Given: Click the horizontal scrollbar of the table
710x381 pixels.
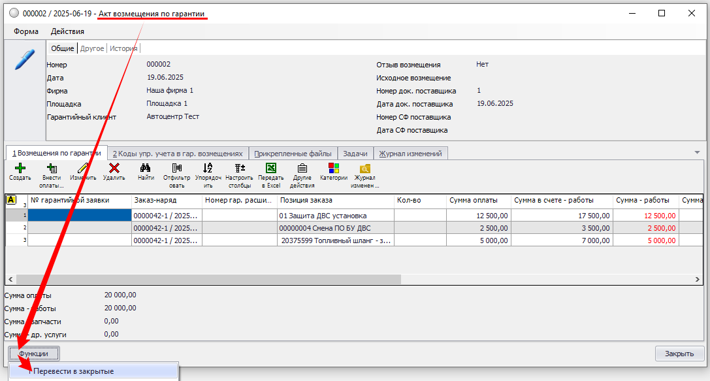Looking at the screenshot, I should [x=209, y=279].
